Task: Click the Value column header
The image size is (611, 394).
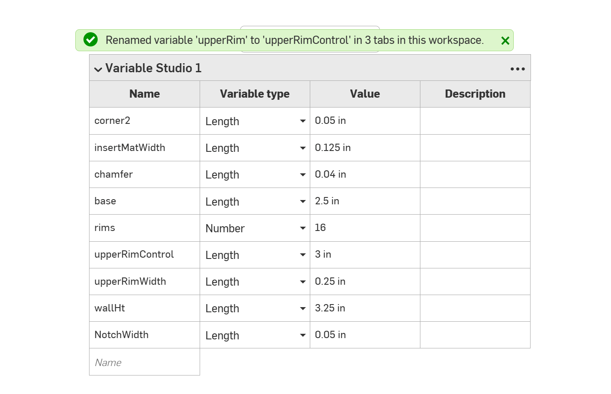Action: (364, 94)
